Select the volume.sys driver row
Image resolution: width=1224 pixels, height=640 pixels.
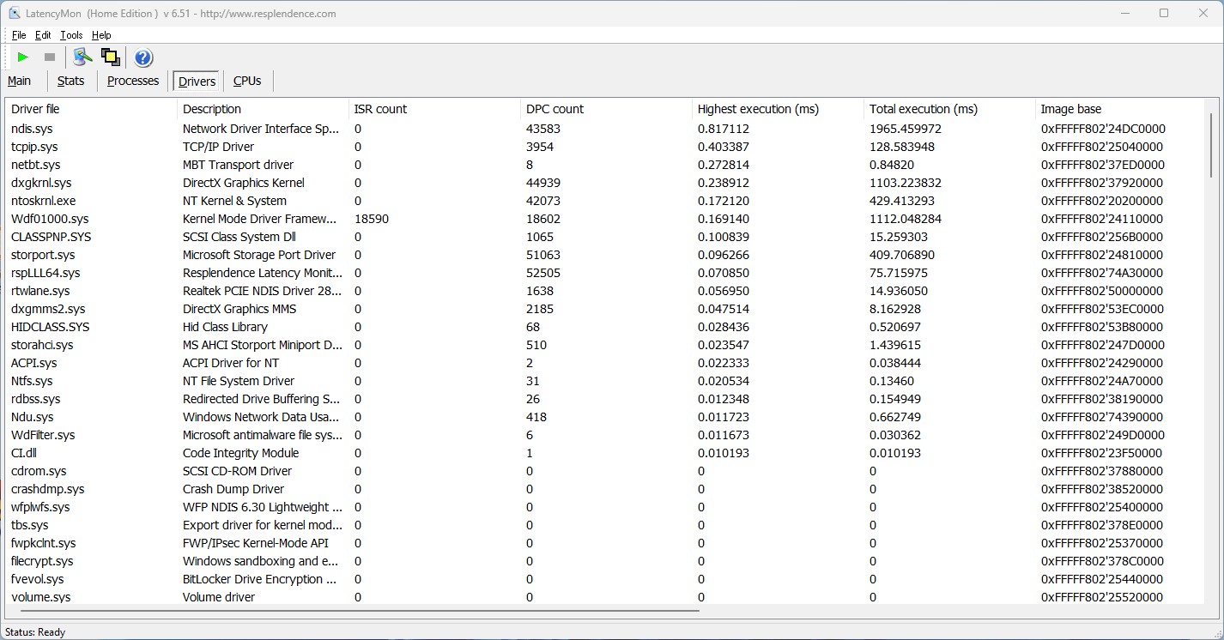[605, 597]
